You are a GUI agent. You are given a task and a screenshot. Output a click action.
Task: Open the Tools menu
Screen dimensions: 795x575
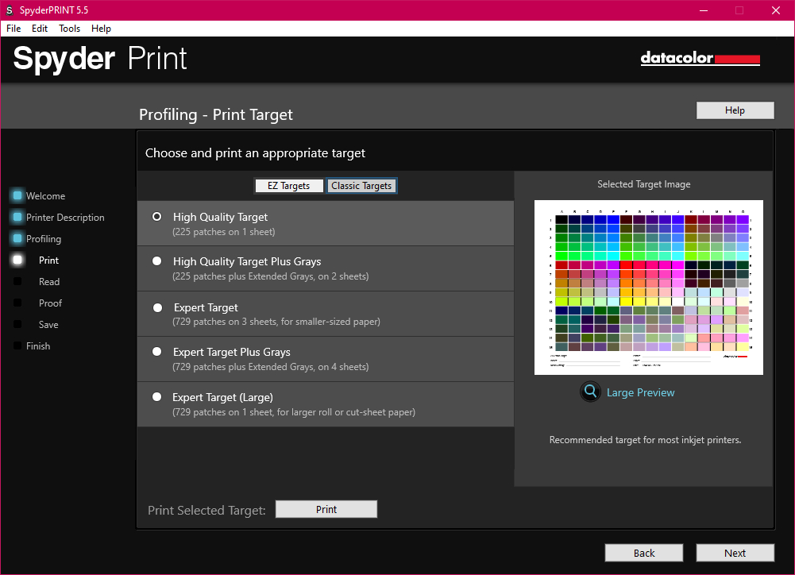(x=69, y=29)
